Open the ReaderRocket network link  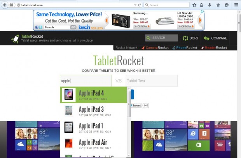coord(214,48)
